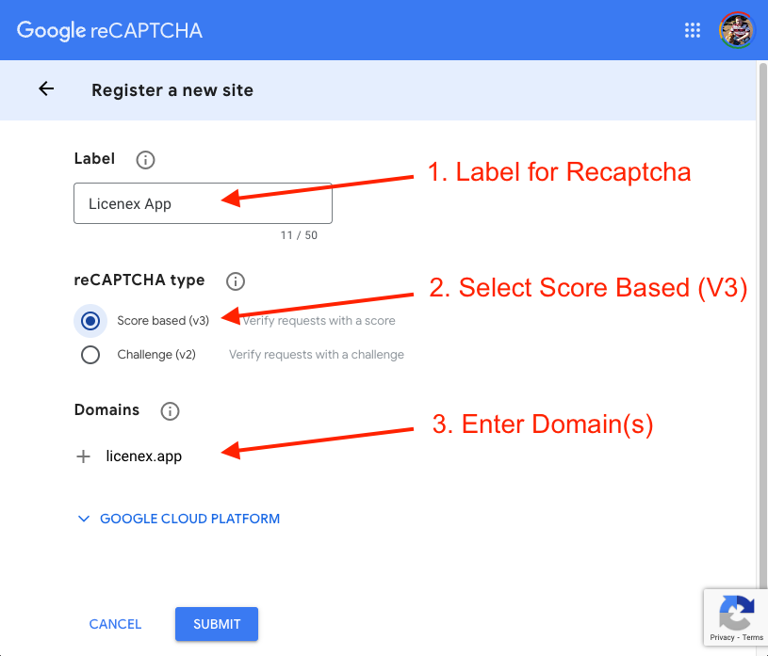
Task: Open the Terms link in badge
Action: [x=753, y=638]
